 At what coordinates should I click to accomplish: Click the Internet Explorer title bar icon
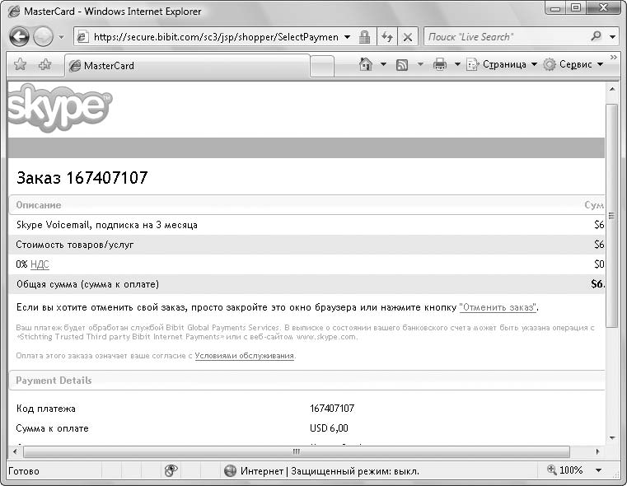(14, 12)
